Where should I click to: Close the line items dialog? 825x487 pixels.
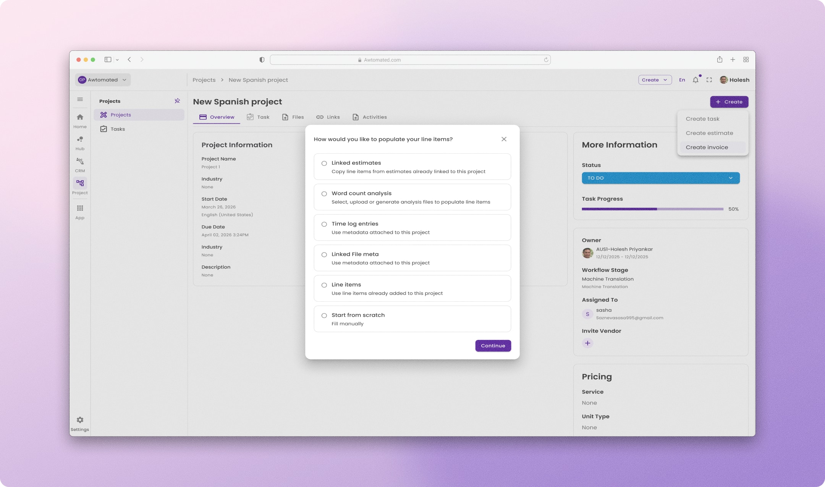pyautogui.click(x=504, y=139)
